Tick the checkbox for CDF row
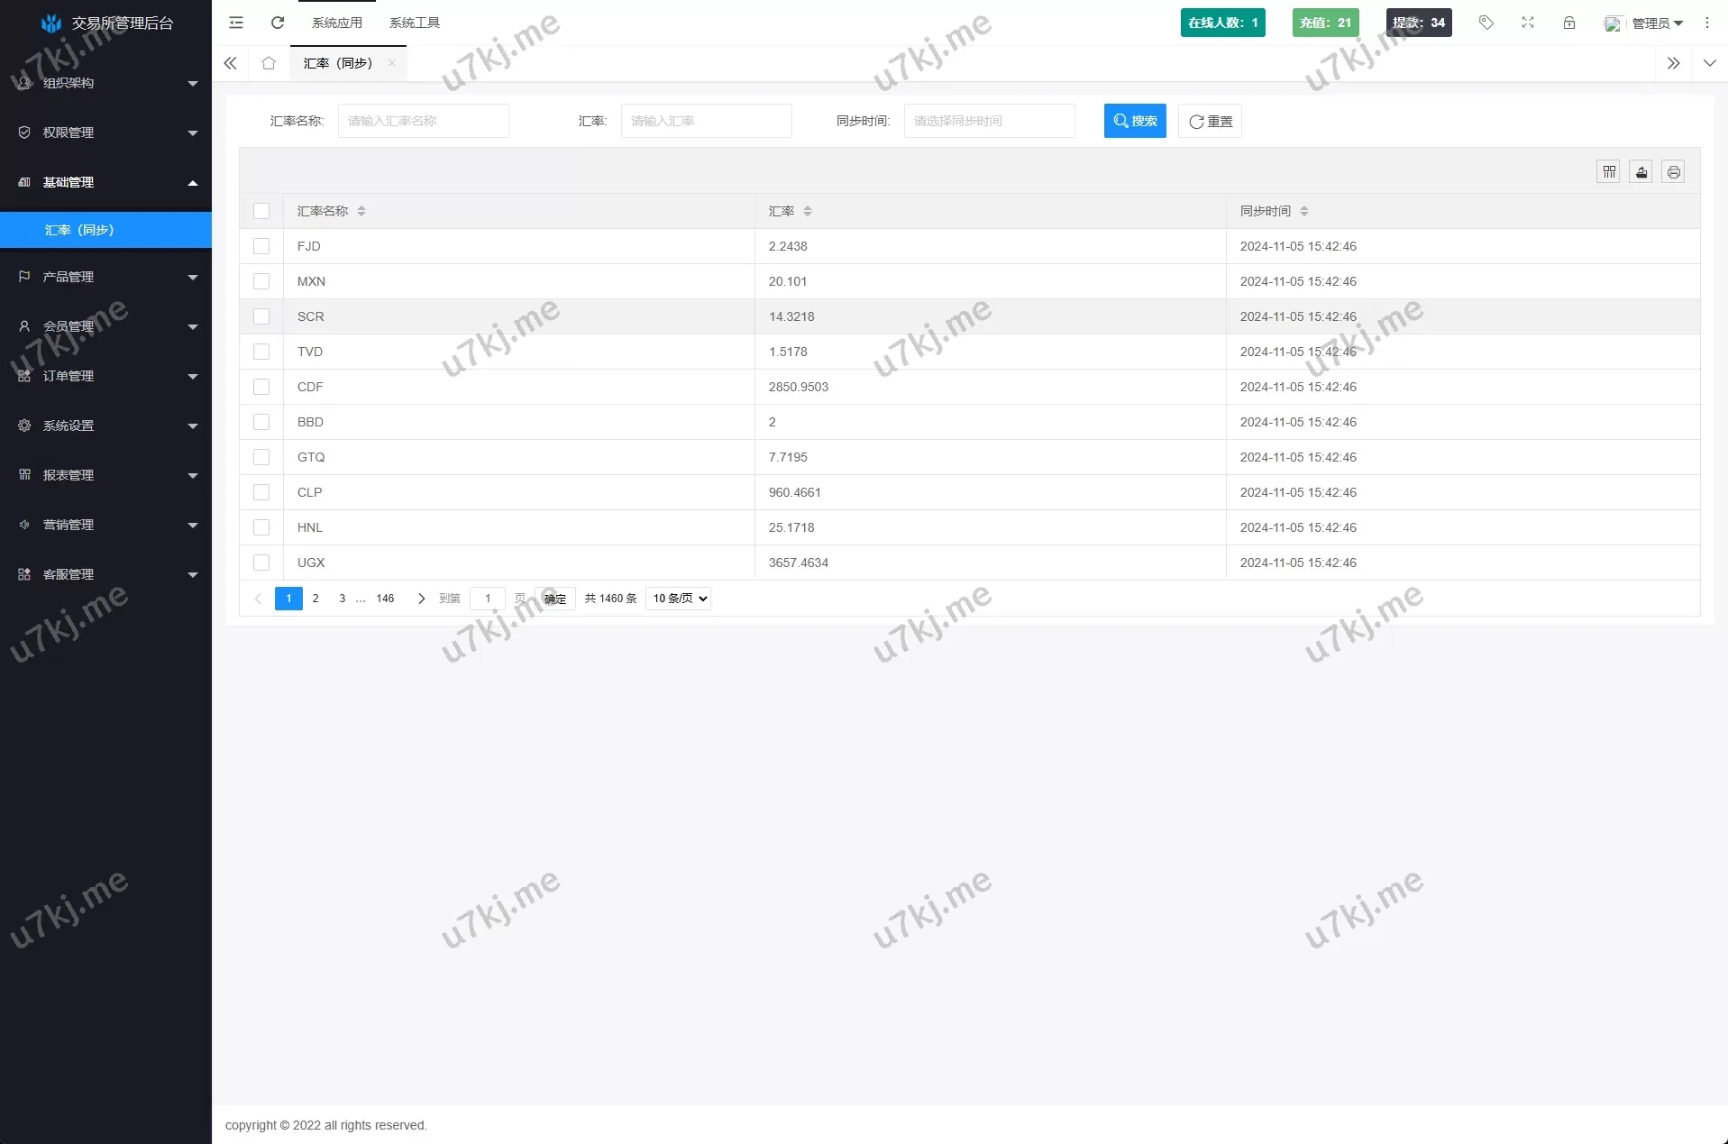This screenshot has height=1144, width=1728. pyautogui.click(x=261, y=387)
